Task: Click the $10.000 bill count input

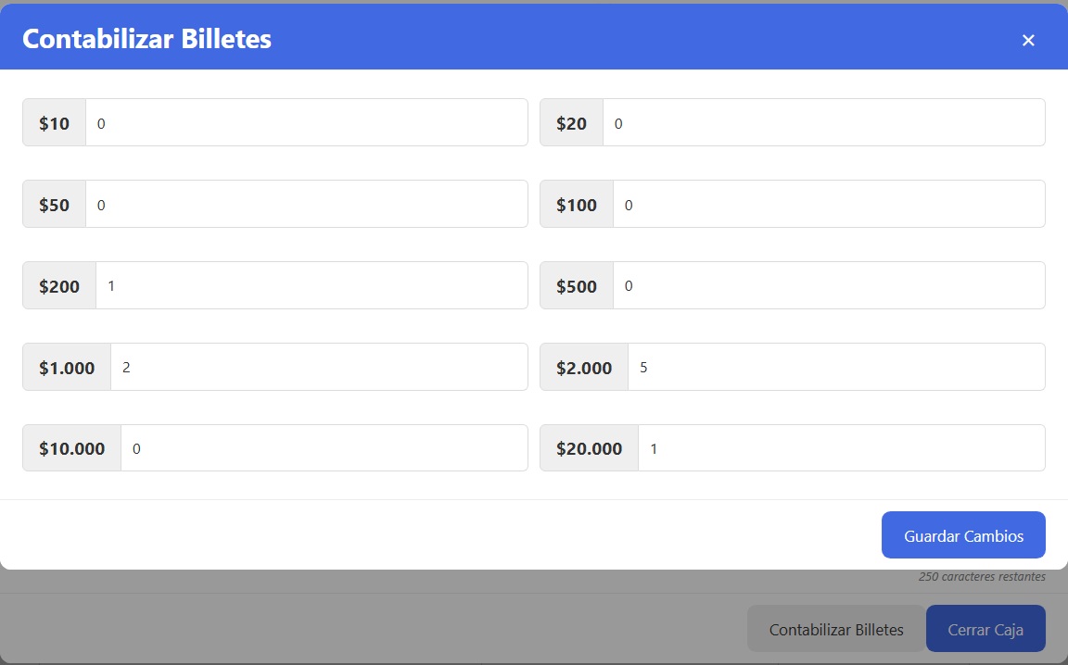Action: (x=324, y=449)
